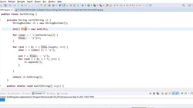Screen dimensions: 193x108
Task: Click the Pin Console icon
Action: [182, 93]
